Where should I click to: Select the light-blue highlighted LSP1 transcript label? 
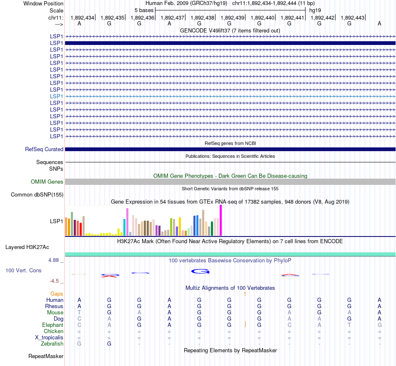tap(56, 96)
